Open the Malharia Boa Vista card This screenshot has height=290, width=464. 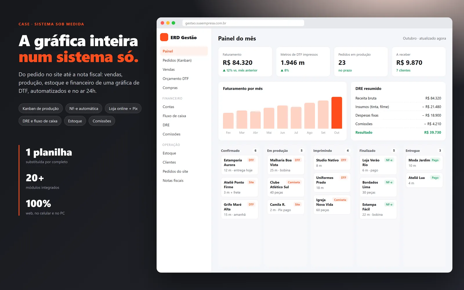click(286, 165)
